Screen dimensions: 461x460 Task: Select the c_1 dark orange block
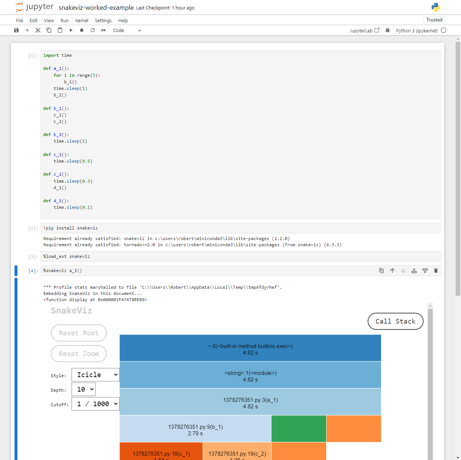click(x=161, y=451)
